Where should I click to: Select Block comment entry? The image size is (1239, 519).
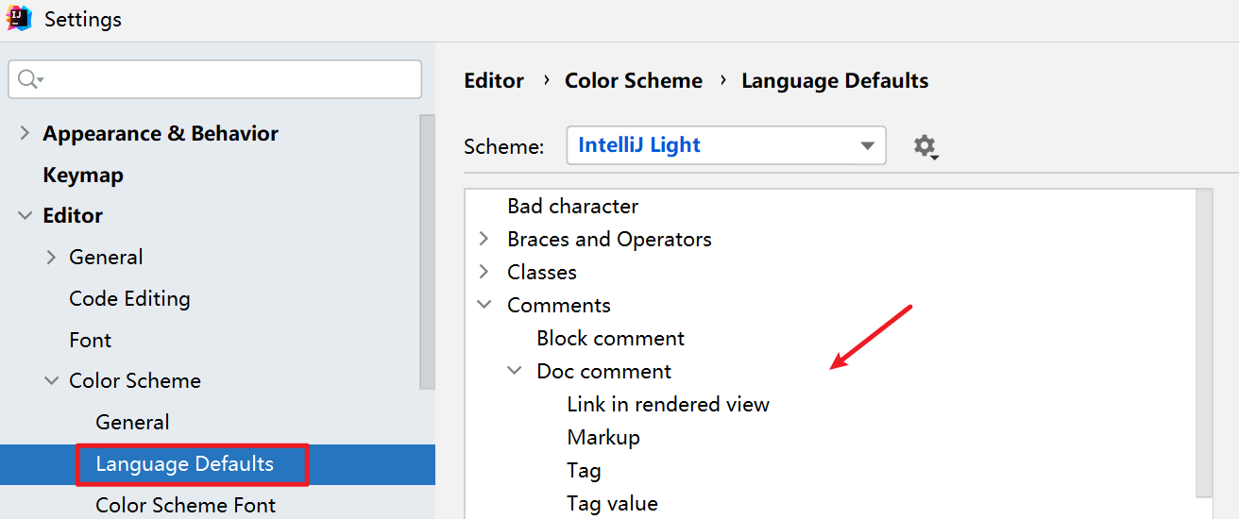click(x=610, y=338)
